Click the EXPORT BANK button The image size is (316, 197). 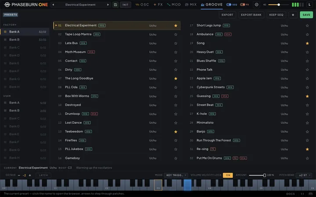[x=251, y=15]
